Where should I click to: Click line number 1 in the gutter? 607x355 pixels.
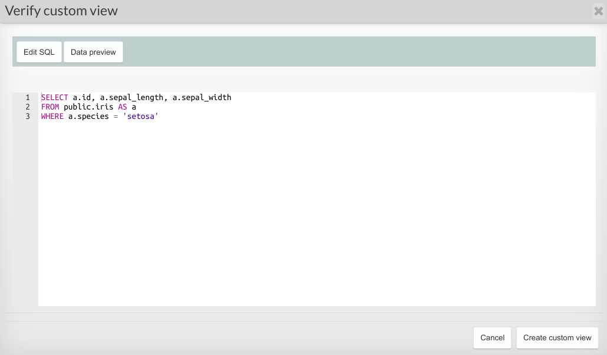pyautogui.click(x=27, y=97)
